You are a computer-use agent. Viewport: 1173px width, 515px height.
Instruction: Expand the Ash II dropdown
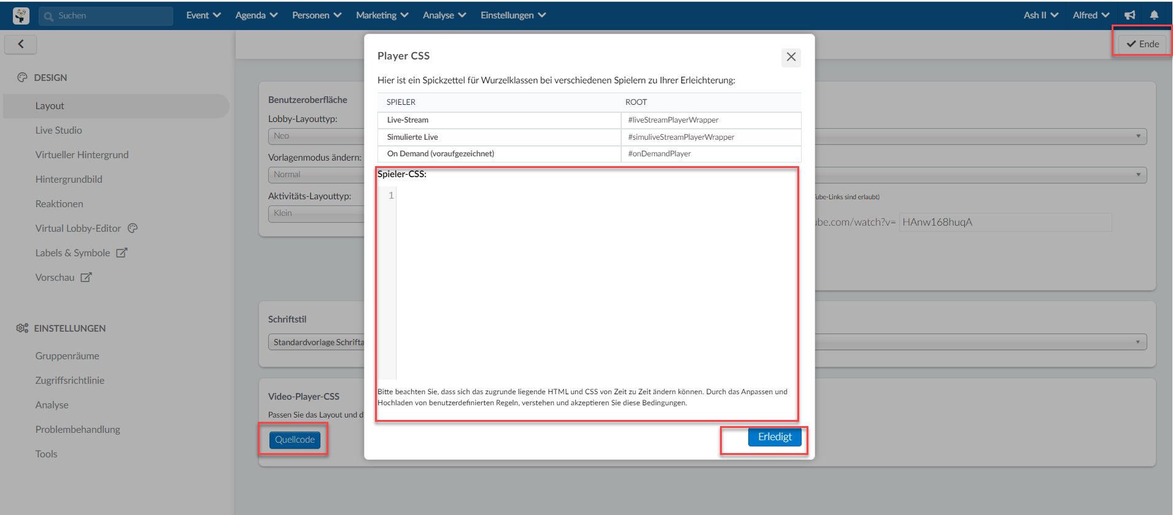point(1041,15)
